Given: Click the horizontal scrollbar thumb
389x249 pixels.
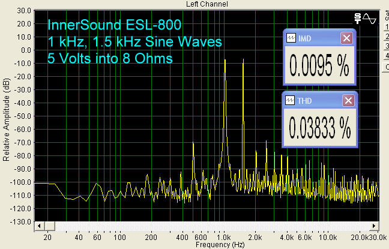Looking at the screenshot, I should pos(207,226).
